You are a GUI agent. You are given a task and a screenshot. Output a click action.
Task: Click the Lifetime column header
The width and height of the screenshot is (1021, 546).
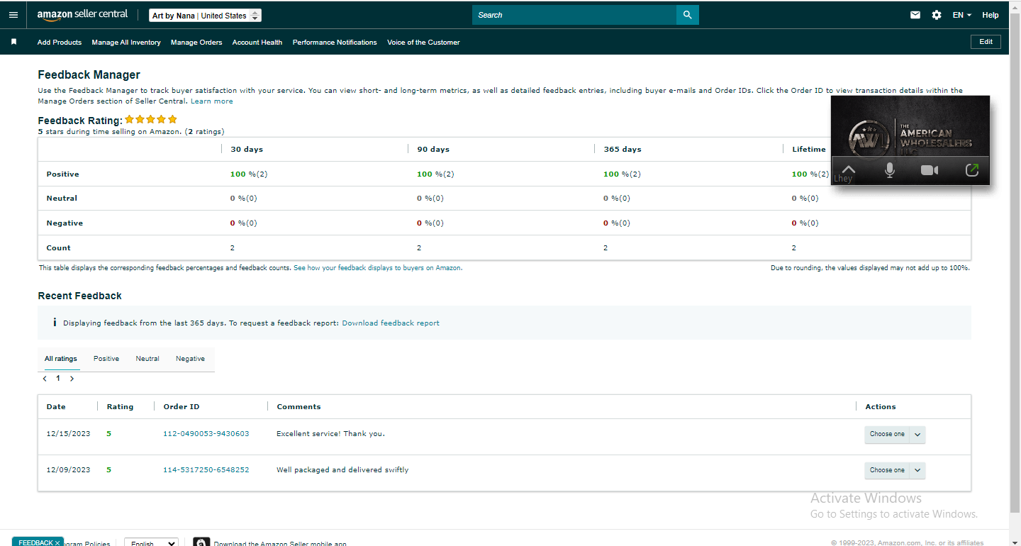pos(809,150)
